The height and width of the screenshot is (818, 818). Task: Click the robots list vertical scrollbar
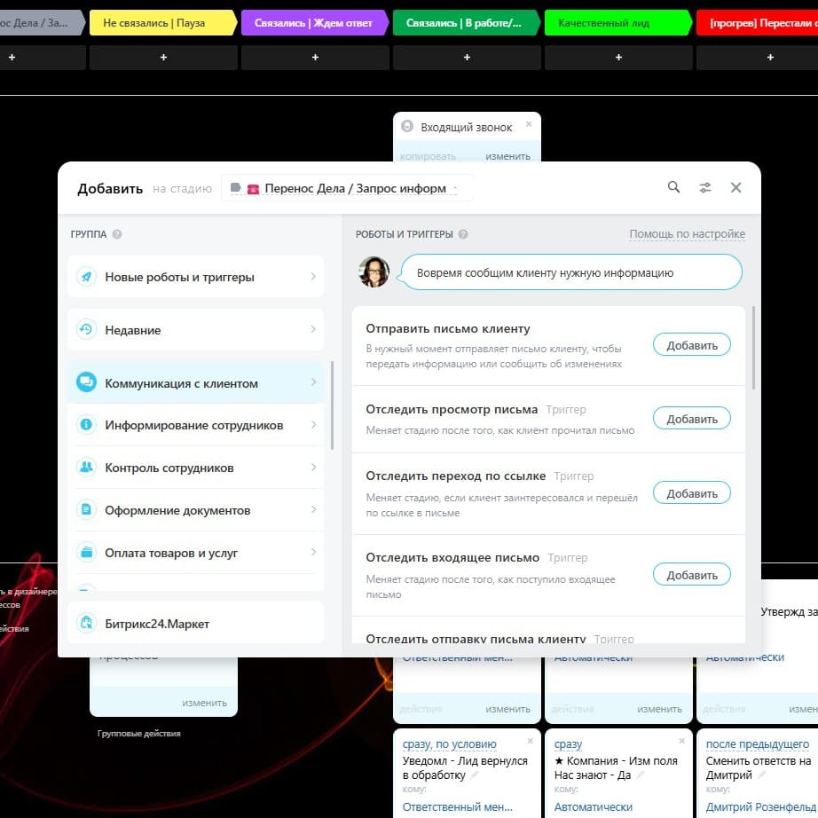tap(753, 348)
